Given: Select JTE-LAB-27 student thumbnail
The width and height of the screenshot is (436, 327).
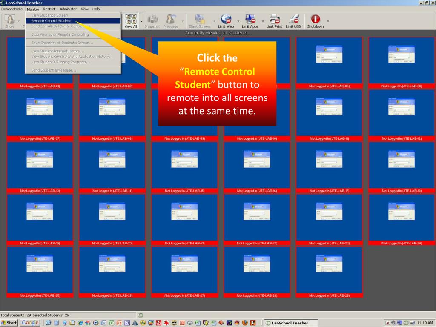Looking at the screenshot, I should [184, 272].
